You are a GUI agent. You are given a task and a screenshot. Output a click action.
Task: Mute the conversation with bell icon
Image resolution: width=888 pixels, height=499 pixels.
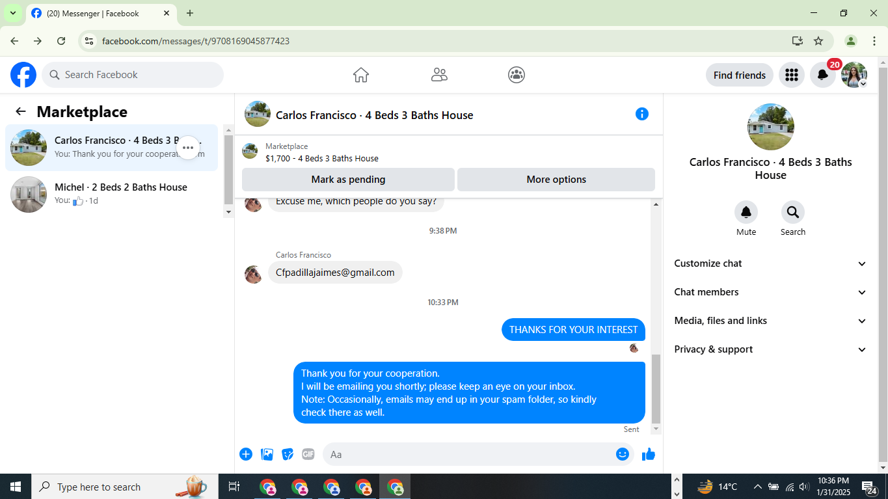point(746,212)
